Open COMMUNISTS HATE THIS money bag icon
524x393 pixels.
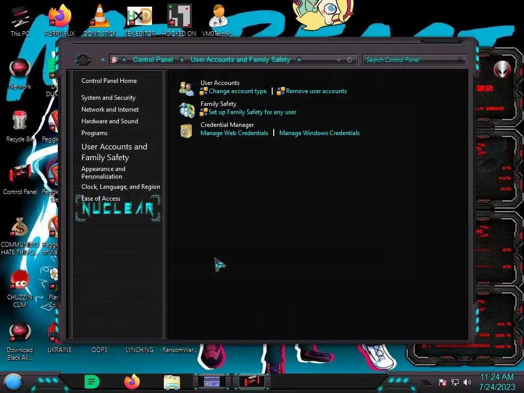tap(20, 236)
